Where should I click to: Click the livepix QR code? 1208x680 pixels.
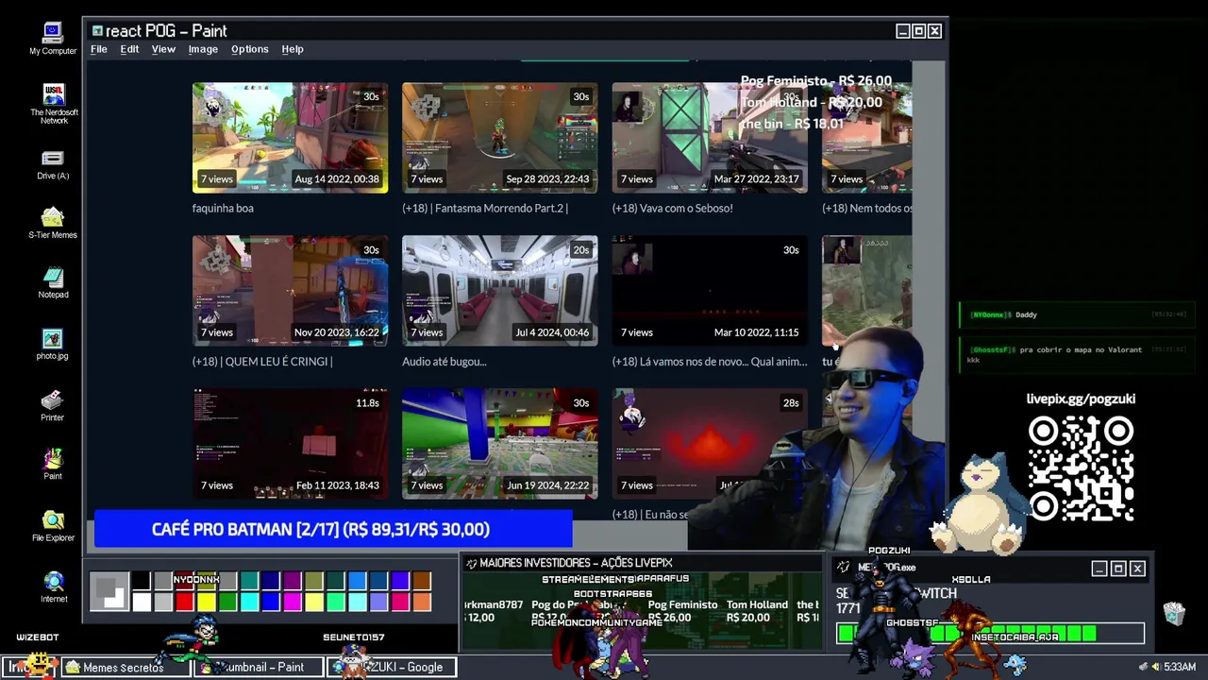coord(1081,469)
